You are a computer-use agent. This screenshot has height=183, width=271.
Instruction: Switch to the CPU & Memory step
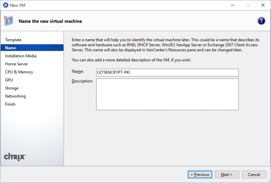pyautogui.click(x=19, y=72)
